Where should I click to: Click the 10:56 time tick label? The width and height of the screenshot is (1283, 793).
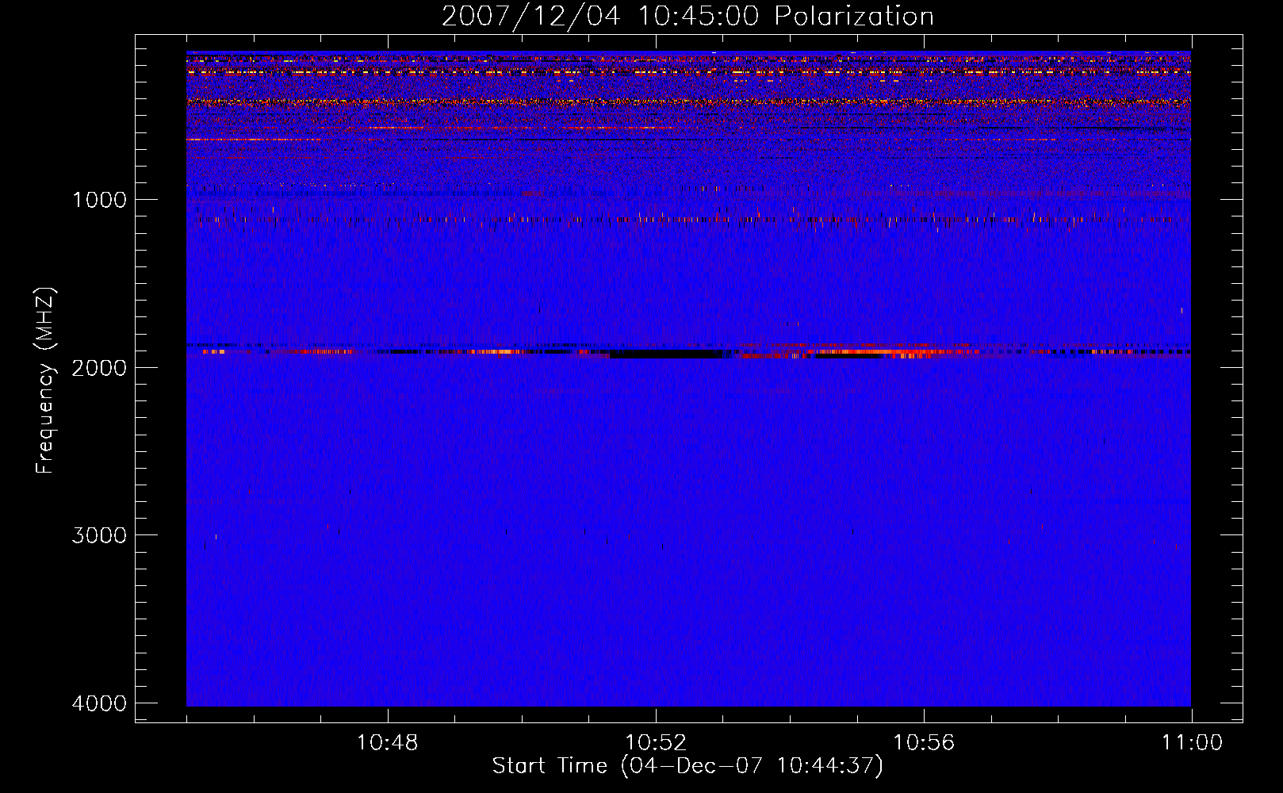pos(924,743)
